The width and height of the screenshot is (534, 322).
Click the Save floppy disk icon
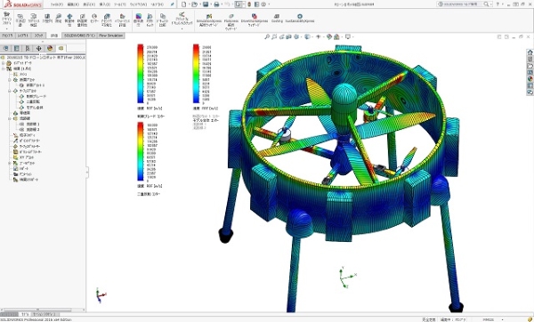pos(206,4)
